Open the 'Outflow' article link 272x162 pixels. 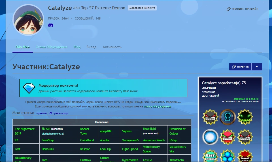pyautogui.click(x=86, y=160)
